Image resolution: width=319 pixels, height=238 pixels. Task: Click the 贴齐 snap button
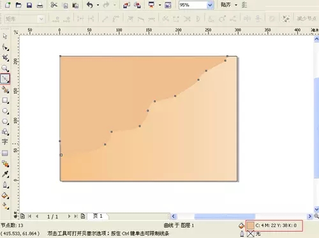coord(226,4)
